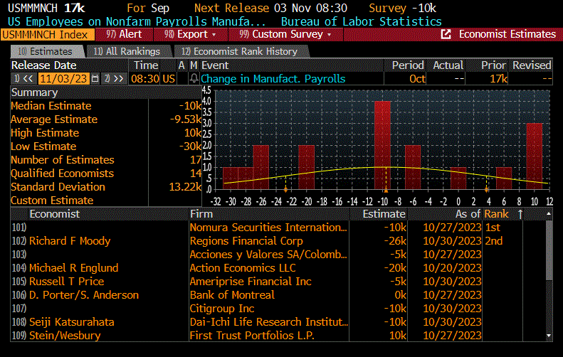Image resolution: width=563 pixels, height=357 pixels.
Task: Click the 2nd rank for Regions Financial
Action: (494, 241)
